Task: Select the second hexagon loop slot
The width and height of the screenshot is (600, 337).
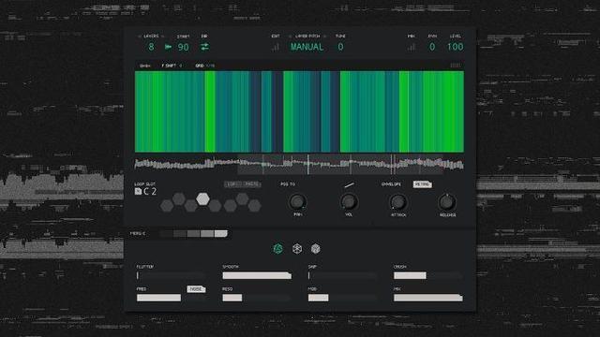Action: [x=179, y=198]
